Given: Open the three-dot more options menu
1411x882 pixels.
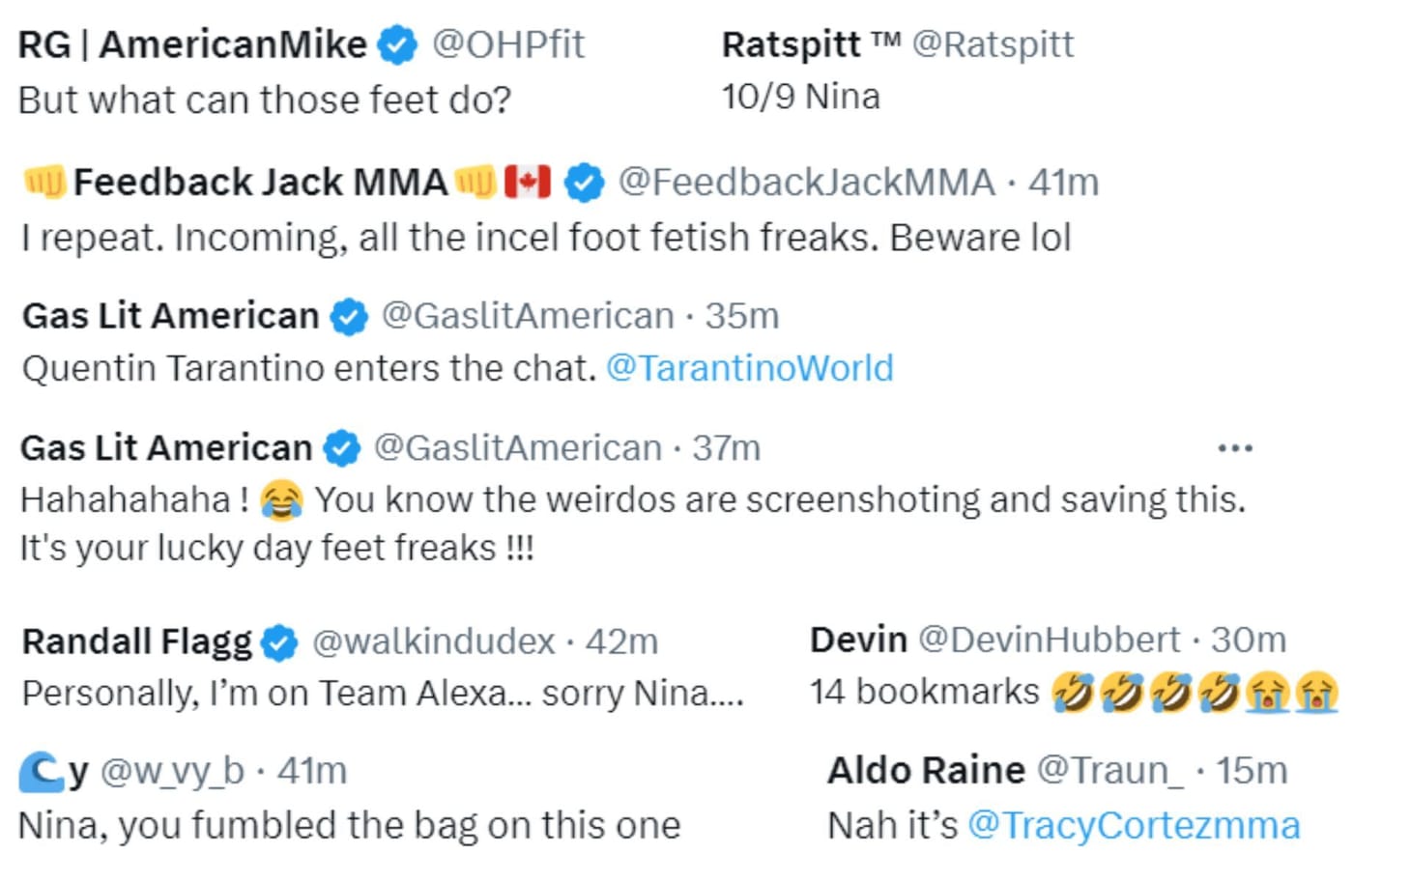Looking at the screenshot, I should coord(1235,448).
